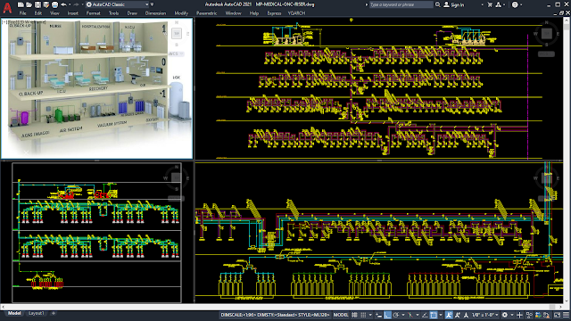Open the status bar Customization menu icon
Viewport: 571px width, 321px height.
566,315
